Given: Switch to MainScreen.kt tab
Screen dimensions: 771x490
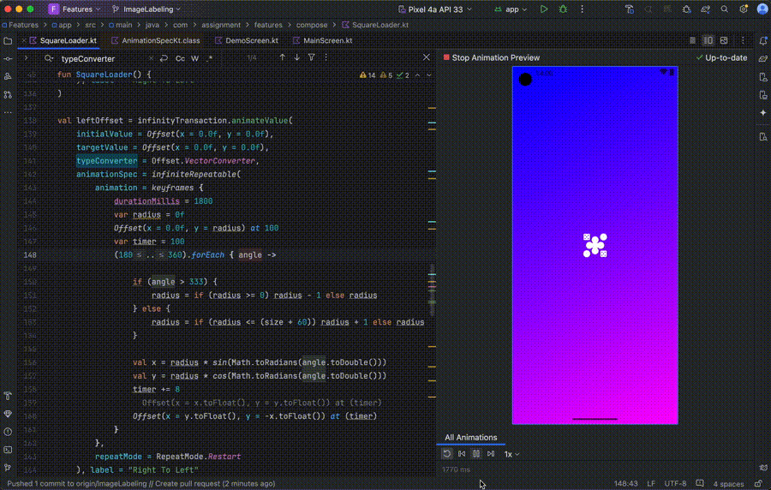Looking at the screenshot, I should (323, 40).
